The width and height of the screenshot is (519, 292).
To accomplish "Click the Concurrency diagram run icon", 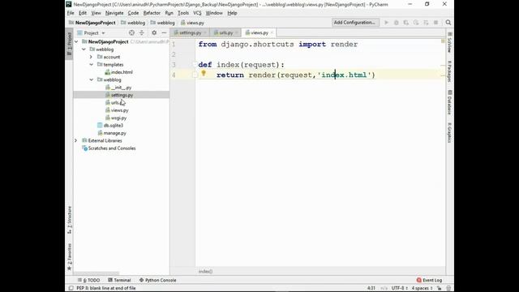I will click(426, 23).
